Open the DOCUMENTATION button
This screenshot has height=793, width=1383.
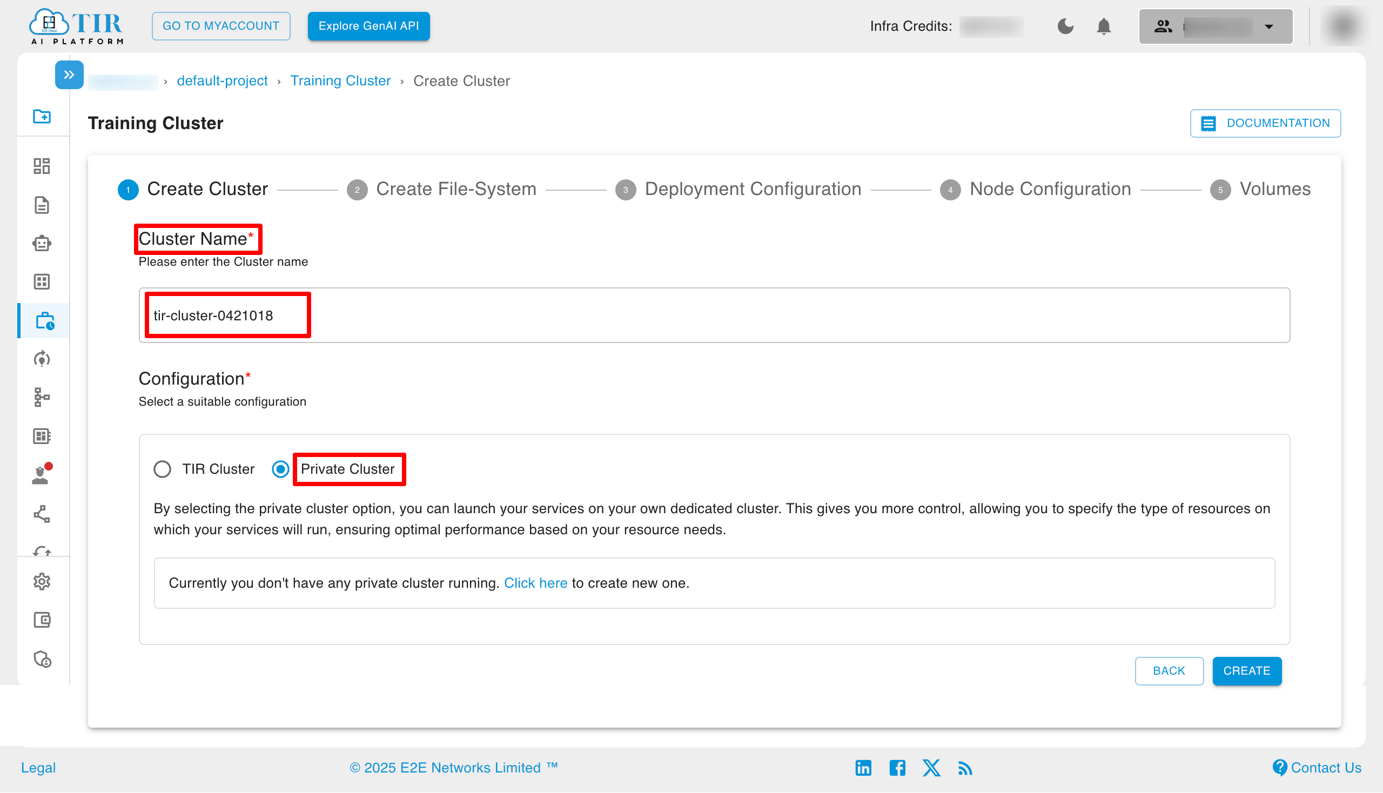(1265, 123)
